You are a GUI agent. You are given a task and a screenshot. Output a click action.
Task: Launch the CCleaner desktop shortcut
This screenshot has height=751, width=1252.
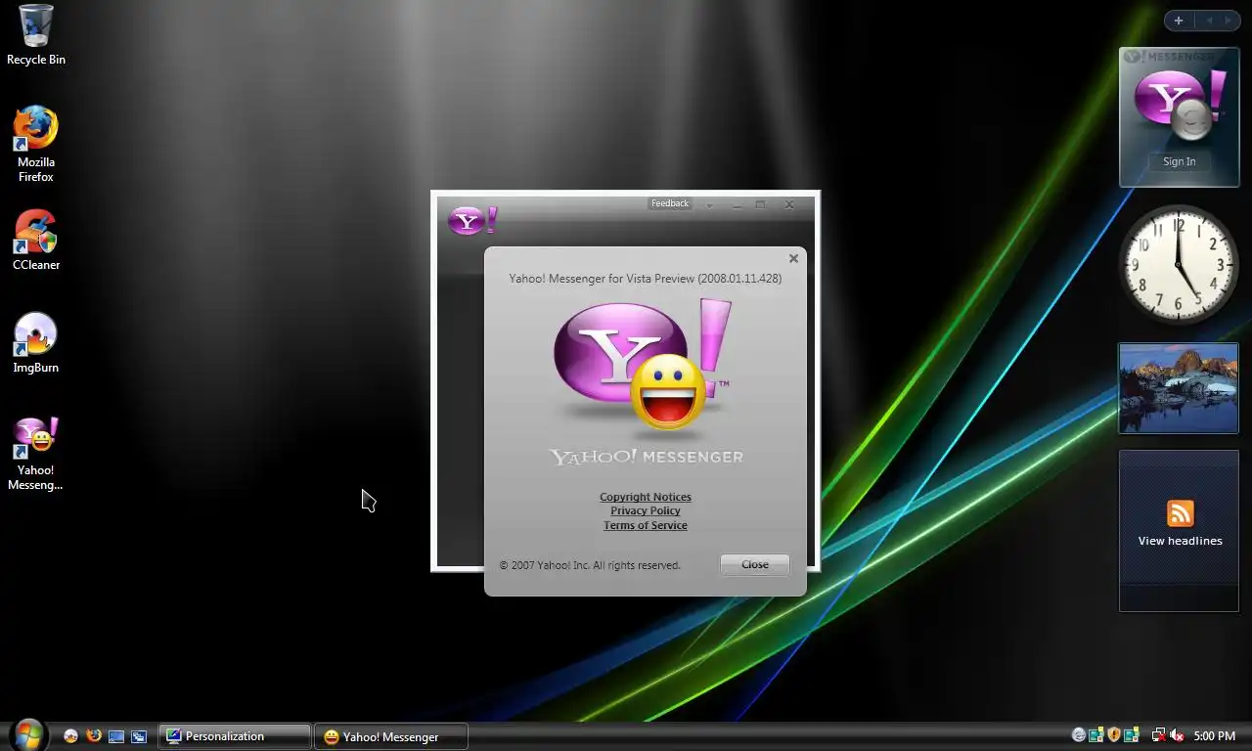pos(36,241)
